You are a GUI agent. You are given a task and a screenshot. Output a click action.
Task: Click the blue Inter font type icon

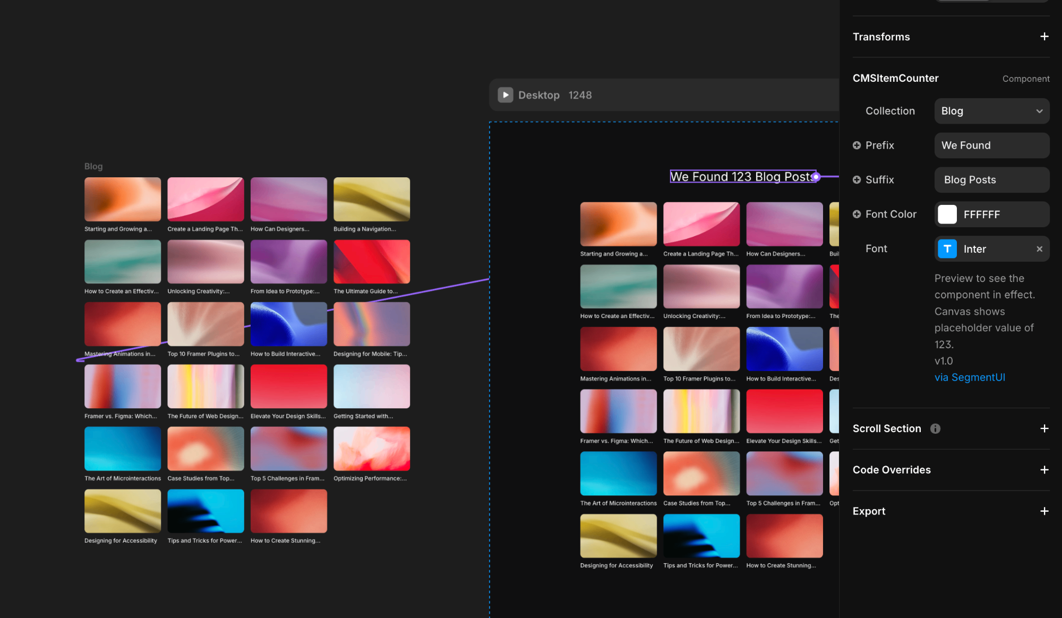(x=947, y=249)
